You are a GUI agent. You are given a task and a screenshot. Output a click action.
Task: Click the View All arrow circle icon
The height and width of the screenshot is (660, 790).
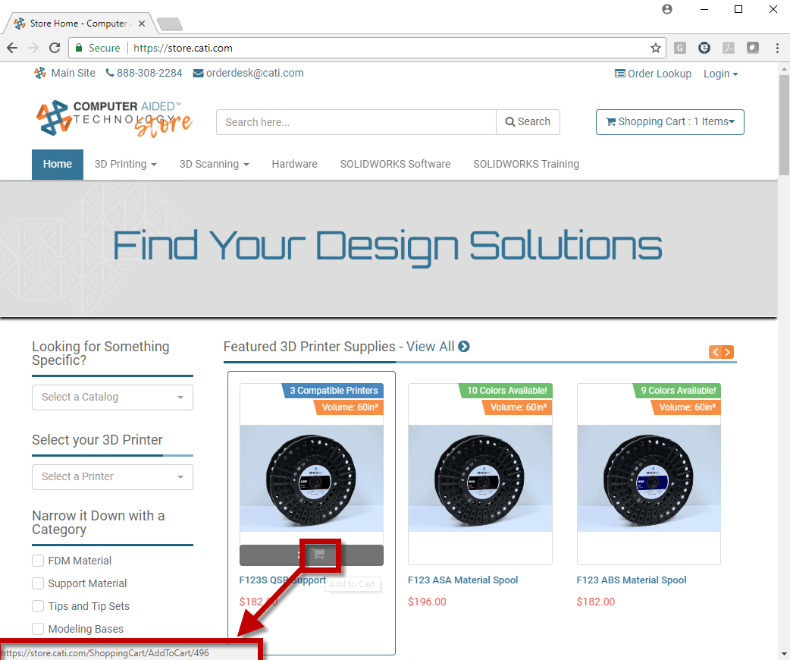pos(464,347)
